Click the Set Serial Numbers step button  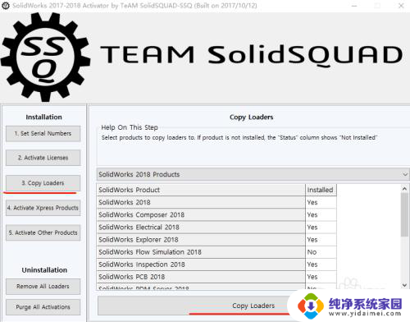pos(43,134)
